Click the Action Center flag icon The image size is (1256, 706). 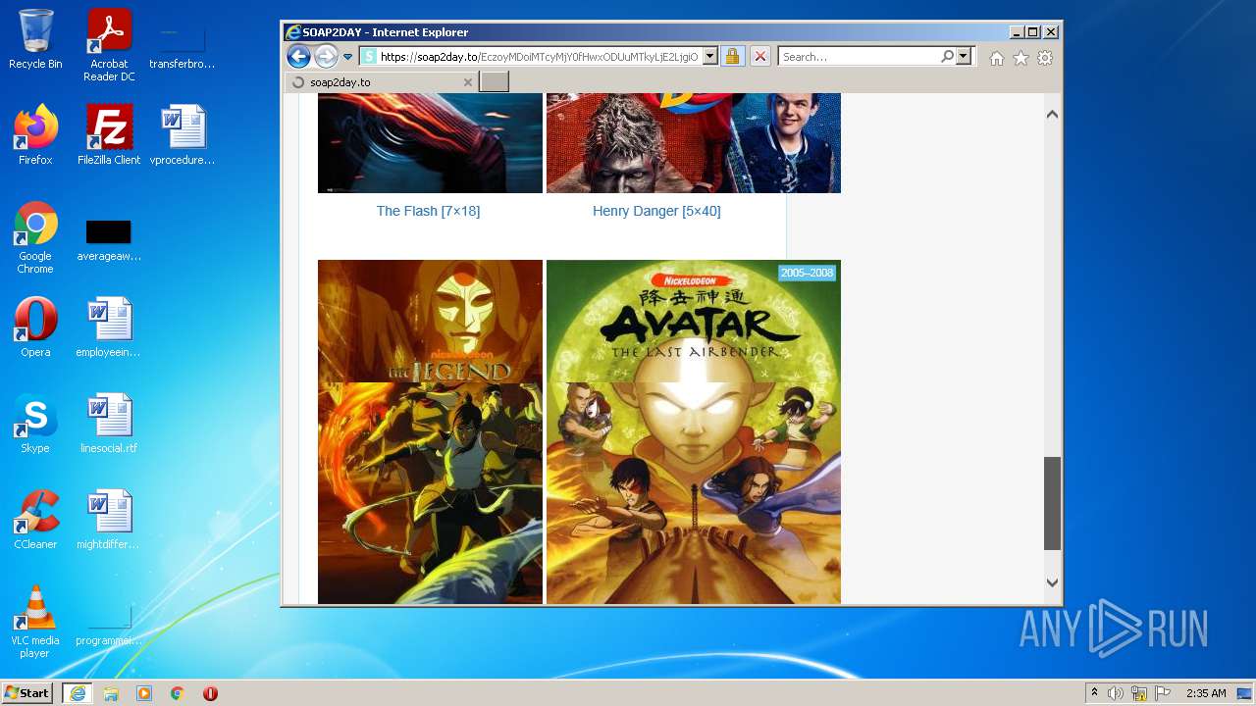(1163, 692)
